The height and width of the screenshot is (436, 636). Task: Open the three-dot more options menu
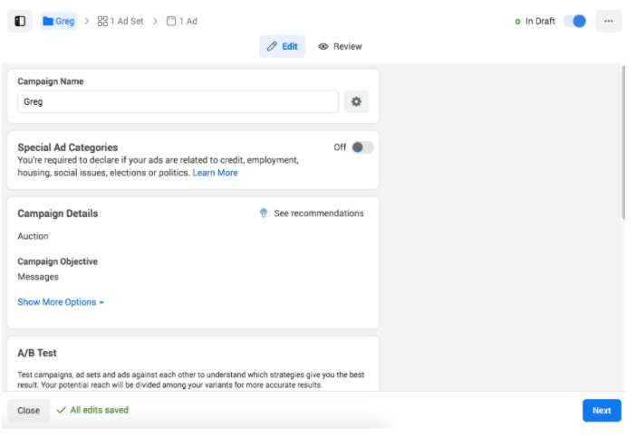pos(609,21)
